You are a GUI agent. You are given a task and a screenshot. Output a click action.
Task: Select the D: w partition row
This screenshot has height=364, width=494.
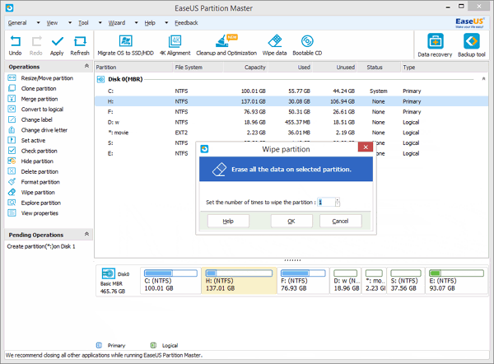coord(291,122)
